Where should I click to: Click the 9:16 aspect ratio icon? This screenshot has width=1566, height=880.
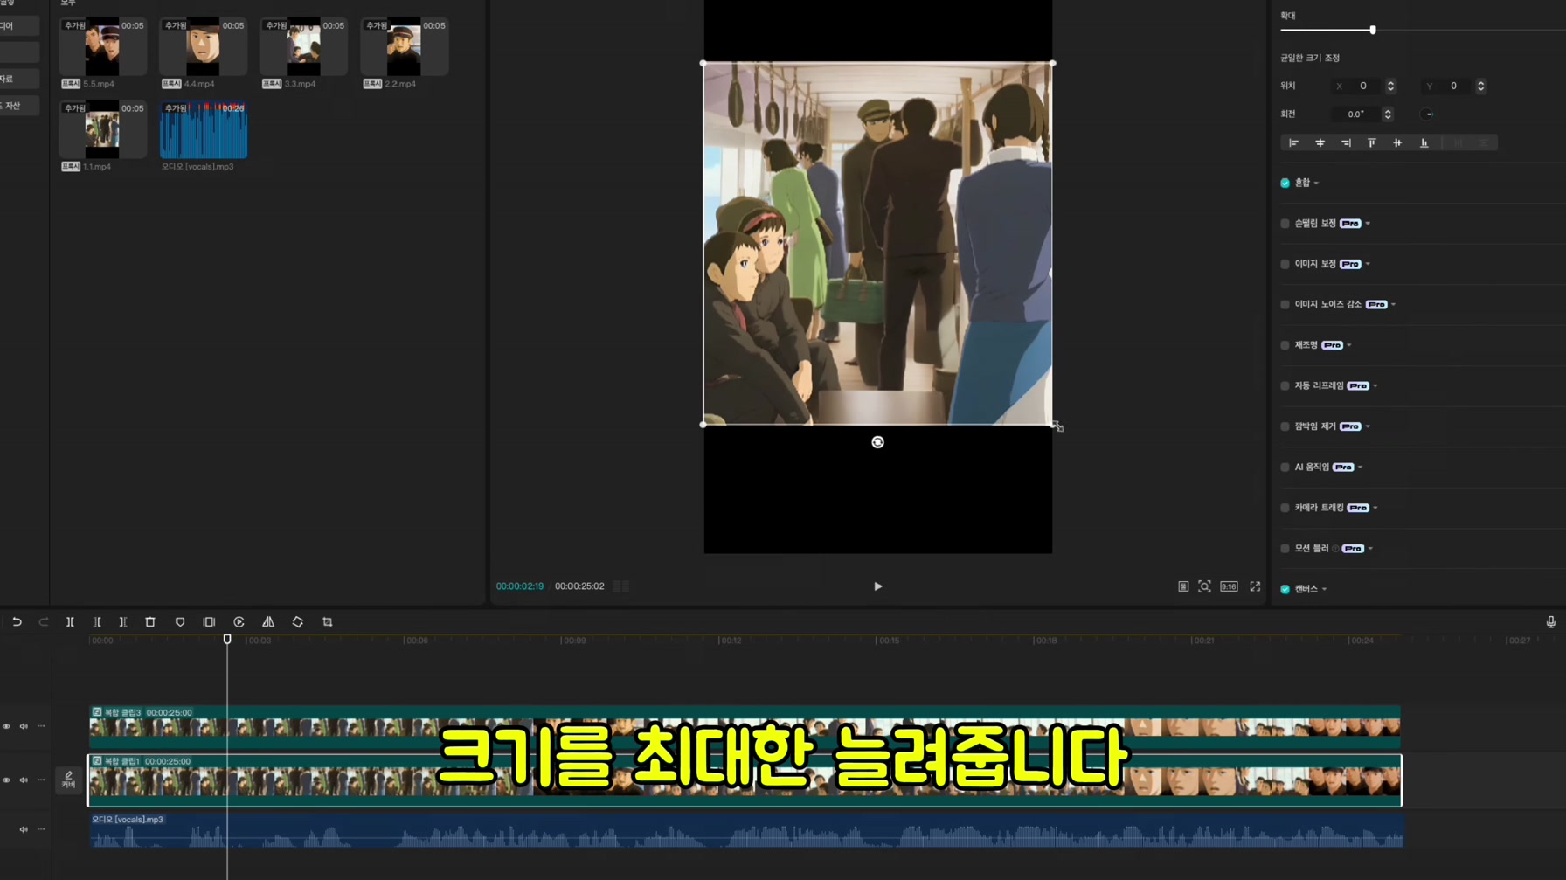tap(1229, 586)
